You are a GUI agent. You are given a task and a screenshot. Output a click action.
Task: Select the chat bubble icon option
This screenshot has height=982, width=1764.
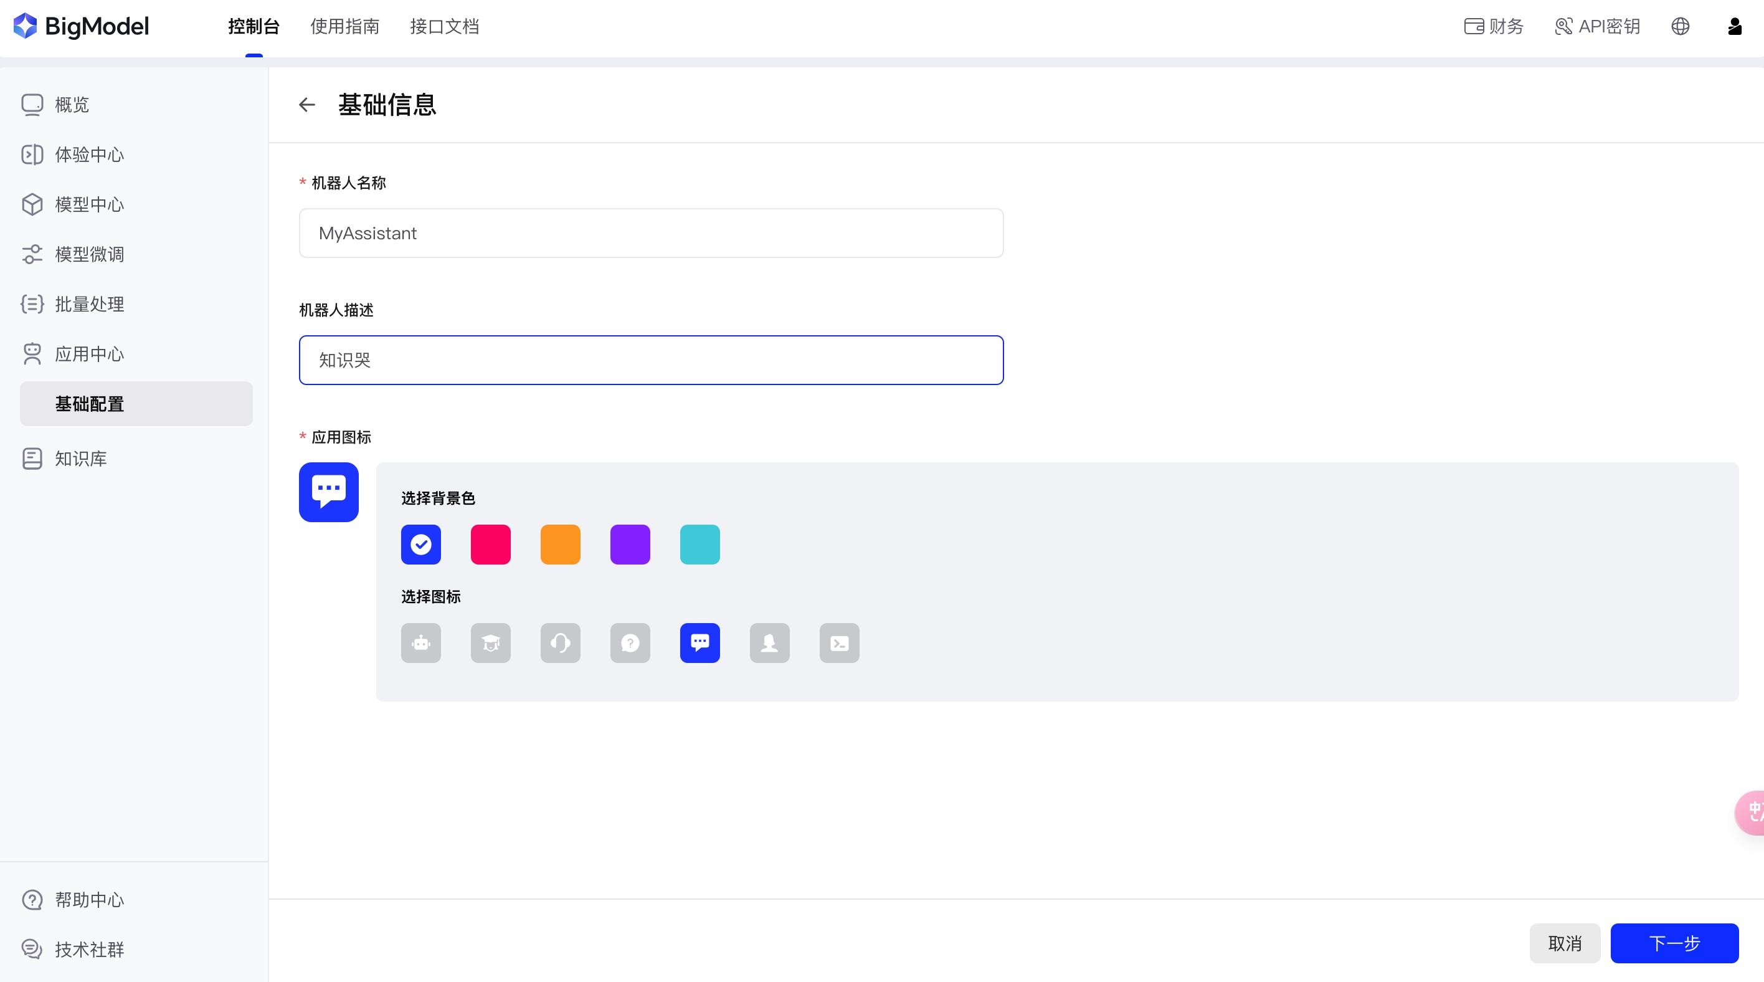699,642
